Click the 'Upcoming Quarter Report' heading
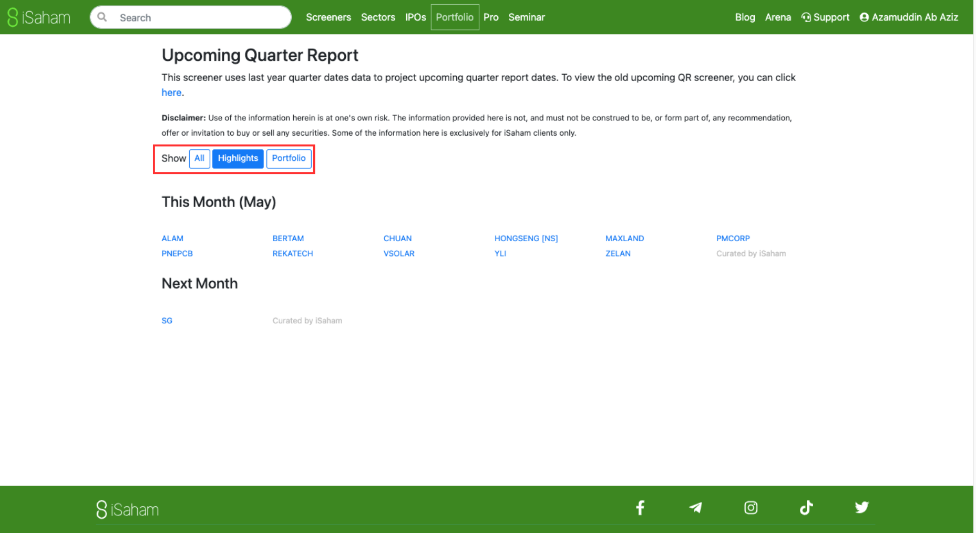Viewport: 976px width, 533px height. (260, 55)
